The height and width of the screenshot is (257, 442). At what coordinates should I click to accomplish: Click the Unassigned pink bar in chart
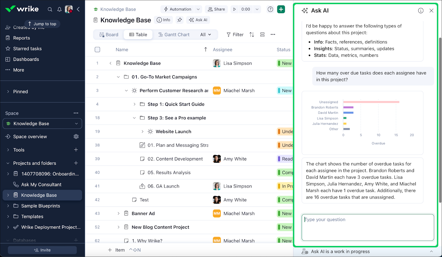(371, 102)
